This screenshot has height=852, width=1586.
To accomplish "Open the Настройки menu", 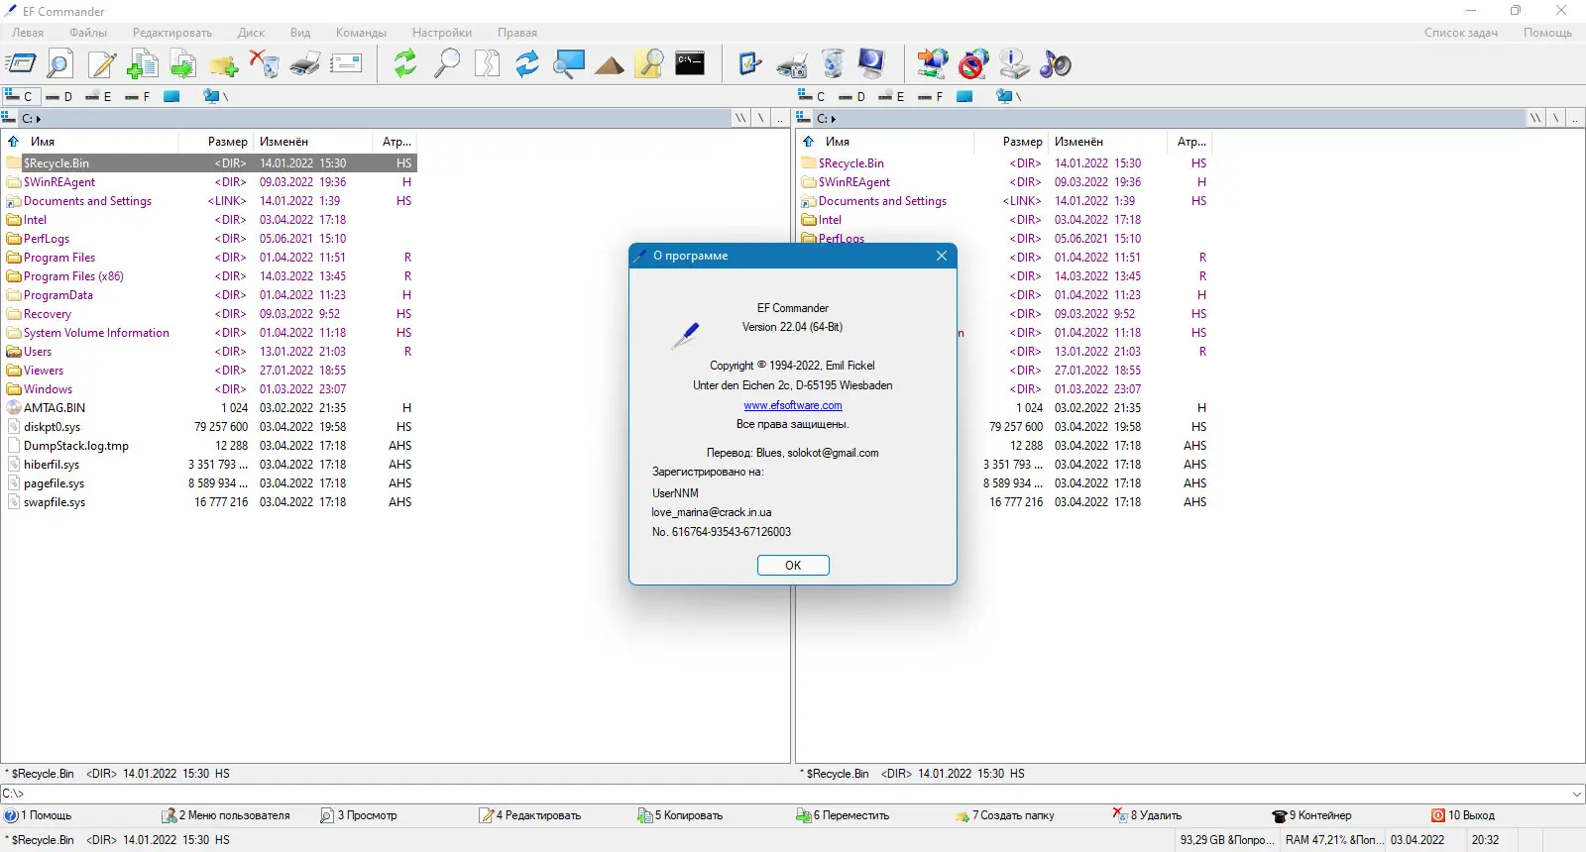I will 442,33.
